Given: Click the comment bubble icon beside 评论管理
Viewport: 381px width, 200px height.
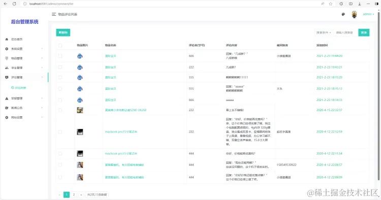Looking at the screenshot, I should point(7,77).
